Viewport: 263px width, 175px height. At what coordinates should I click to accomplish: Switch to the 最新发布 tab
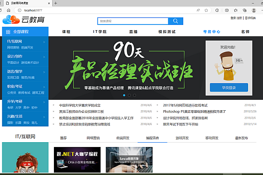(242, 138)
